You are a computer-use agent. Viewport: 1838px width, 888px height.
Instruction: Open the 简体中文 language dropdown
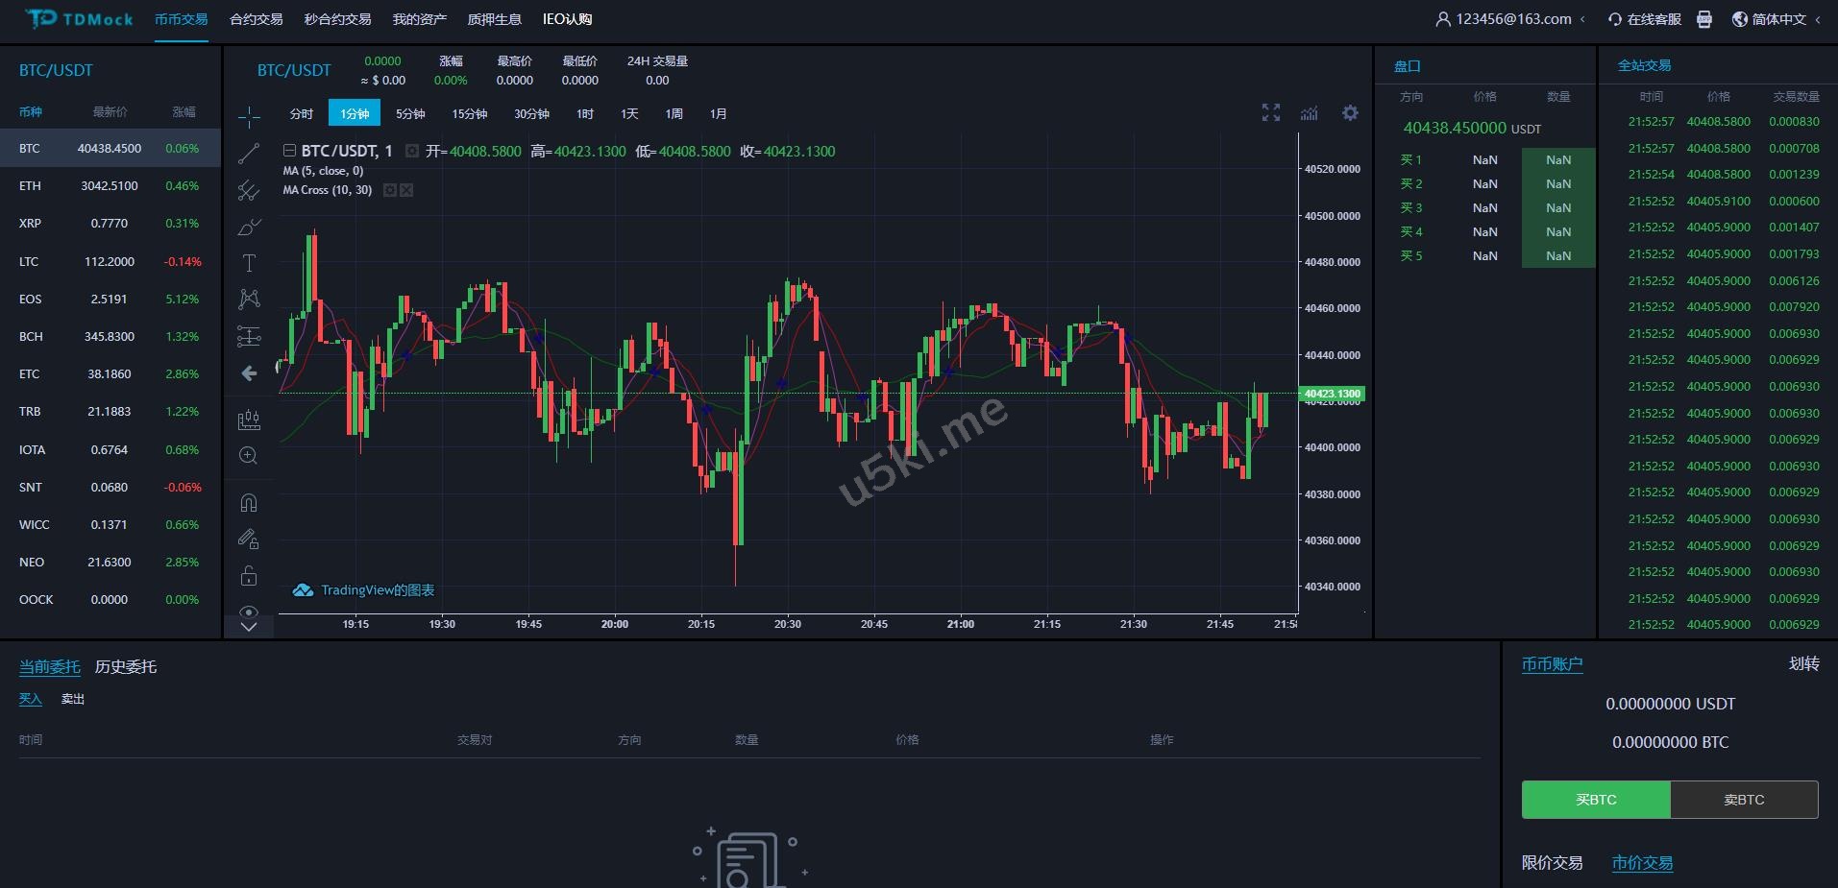pos(1777,19)
